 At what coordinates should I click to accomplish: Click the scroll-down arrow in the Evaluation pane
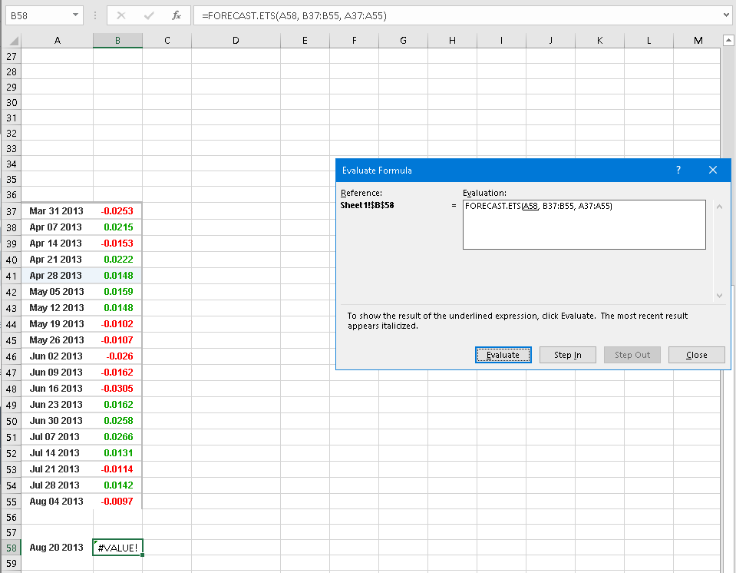[718, 295]
